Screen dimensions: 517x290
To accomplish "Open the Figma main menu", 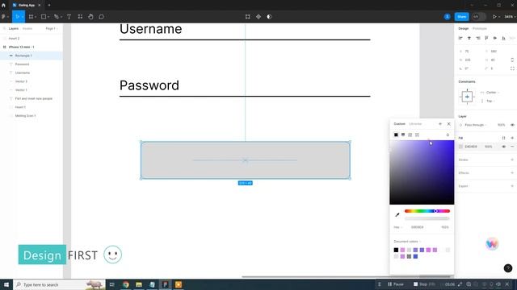I will click(x=4, y=17).
